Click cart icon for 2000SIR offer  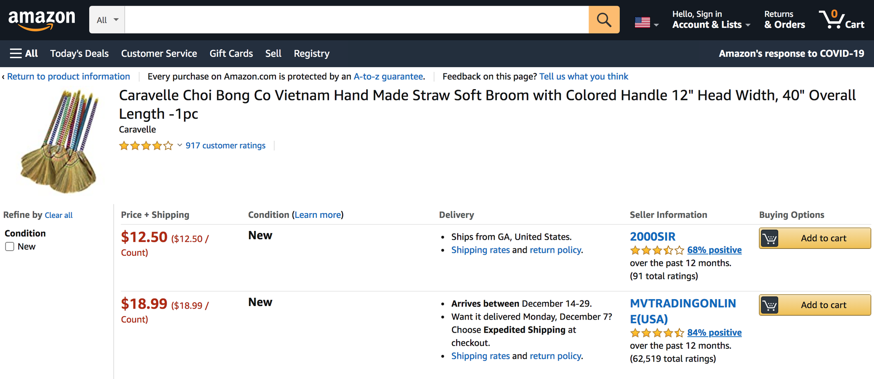770,238
